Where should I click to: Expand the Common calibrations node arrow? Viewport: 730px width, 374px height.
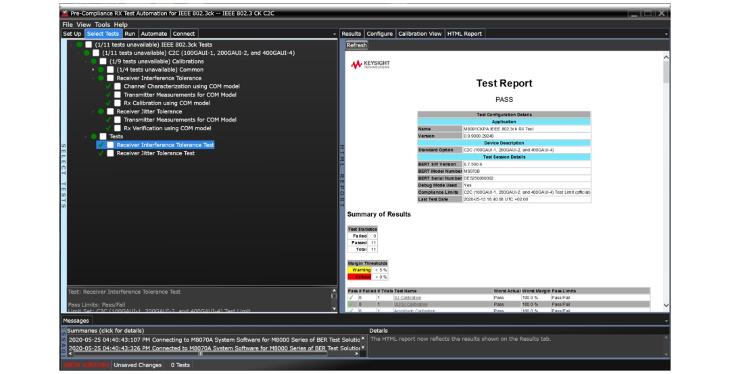pyautogui.click(x=93, y=70)
